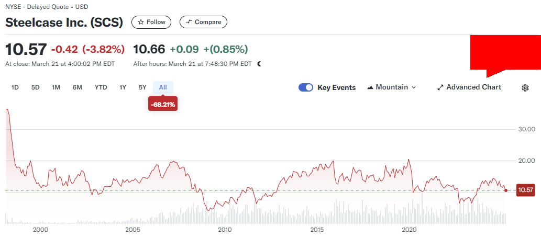Select the 1Y time range
This screenshot has height=237, width=541.
pos(123,87)
